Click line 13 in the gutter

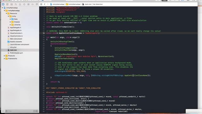pos(44,33)
